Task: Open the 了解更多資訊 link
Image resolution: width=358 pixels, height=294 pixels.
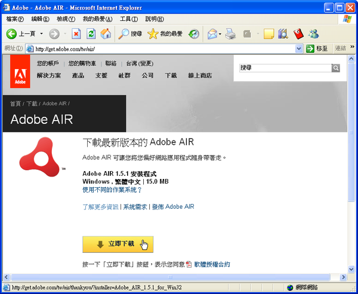Action: (x=100, y=207)
